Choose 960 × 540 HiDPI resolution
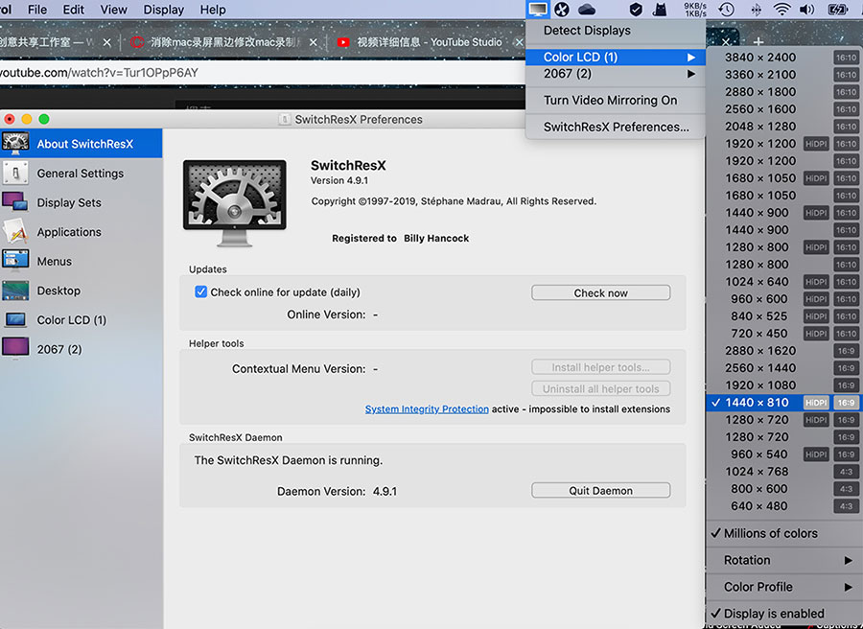Screen dimensions: 863x629 pyautogui.click(x=783, y=454)
